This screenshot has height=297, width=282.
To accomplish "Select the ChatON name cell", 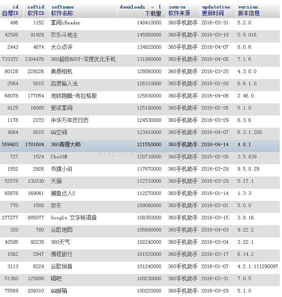I will 59,157.
